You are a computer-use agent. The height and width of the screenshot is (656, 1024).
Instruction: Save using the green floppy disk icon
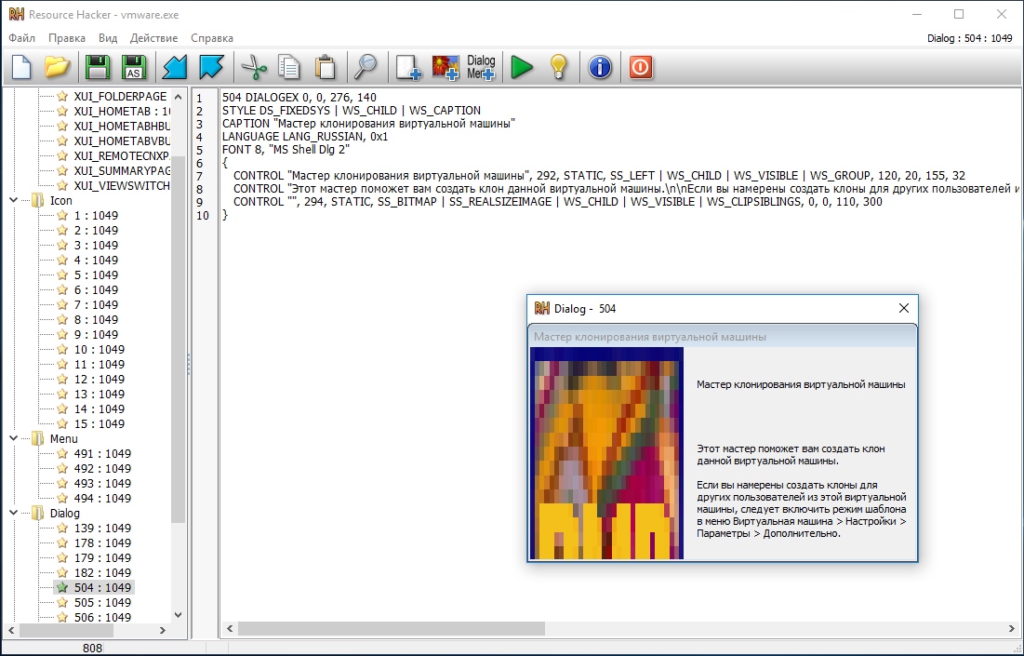(x=98, y=67)
